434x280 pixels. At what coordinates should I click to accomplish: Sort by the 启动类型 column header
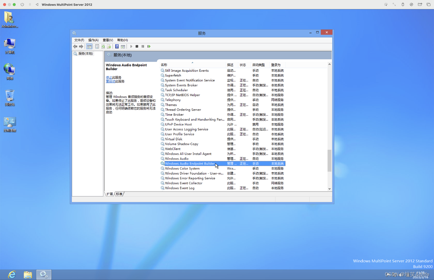click(x=260, y=65)
